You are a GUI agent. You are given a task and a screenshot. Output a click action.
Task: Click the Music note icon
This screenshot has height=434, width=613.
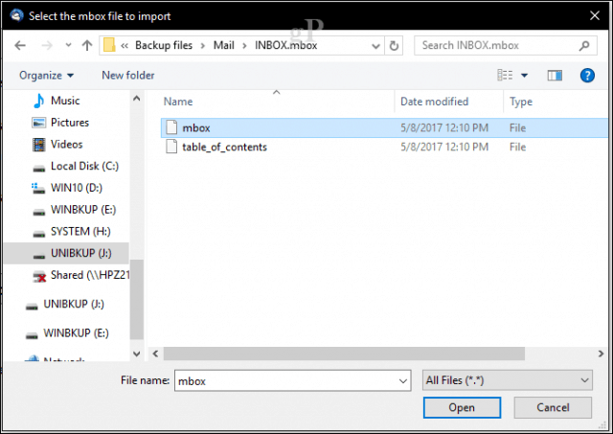pyautogui.click(x=38, y=101)
